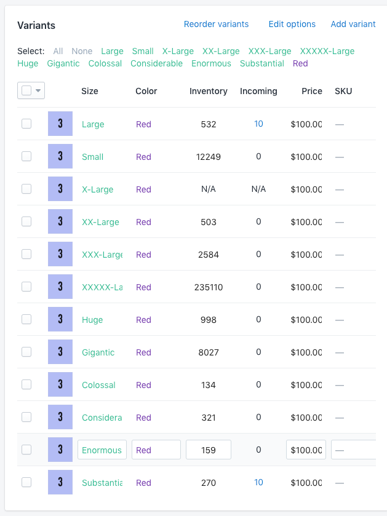Viewport: 387px width, 516px height.
Task: Open the incoming count 10 for Large
Action: [x=258, y=124]
